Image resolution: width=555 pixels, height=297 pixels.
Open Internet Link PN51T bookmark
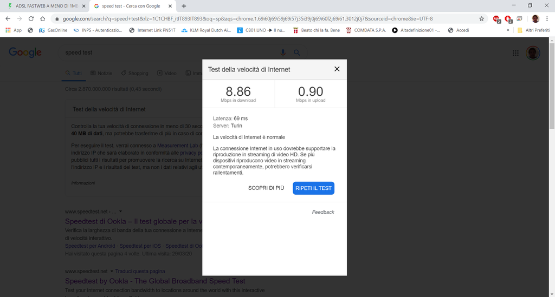coord(152,30)
